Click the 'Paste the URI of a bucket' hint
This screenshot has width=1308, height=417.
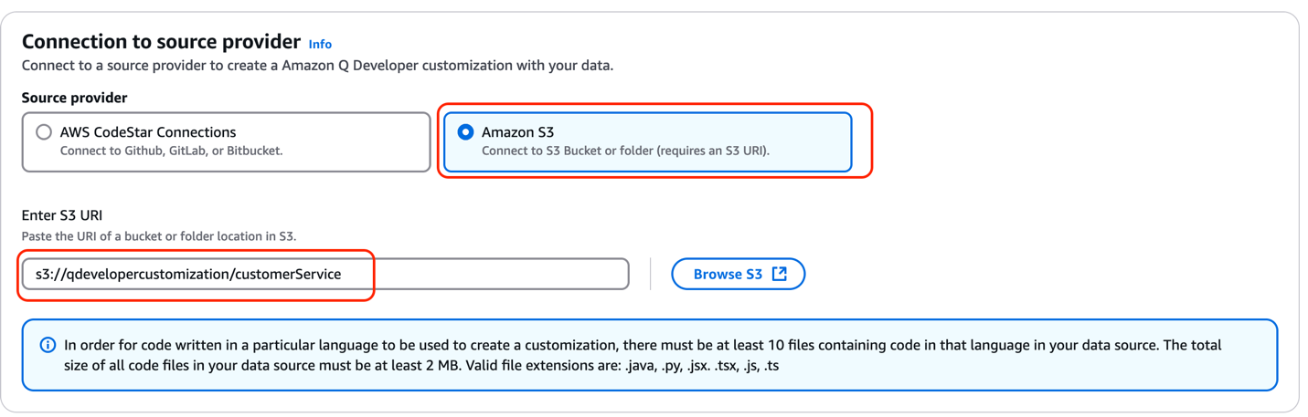pos(159,236)
